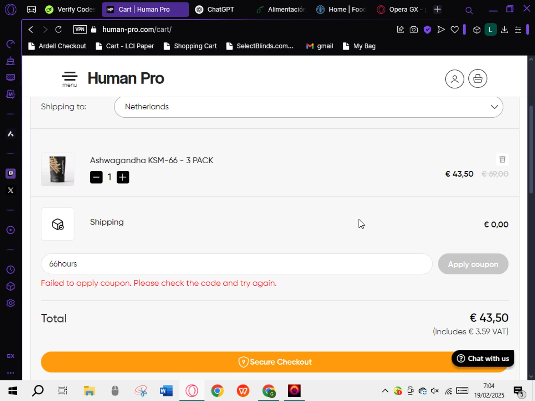Open the user account icon
Image resolution: width=535 pixels, height=401 pixels.
pyautogui.click(x=454, y=79)
